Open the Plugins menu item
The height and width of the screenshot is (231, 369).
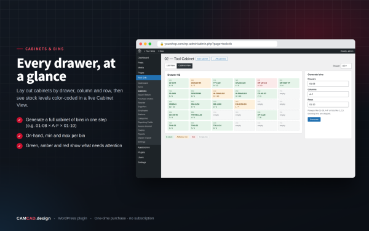coord(141,152)
